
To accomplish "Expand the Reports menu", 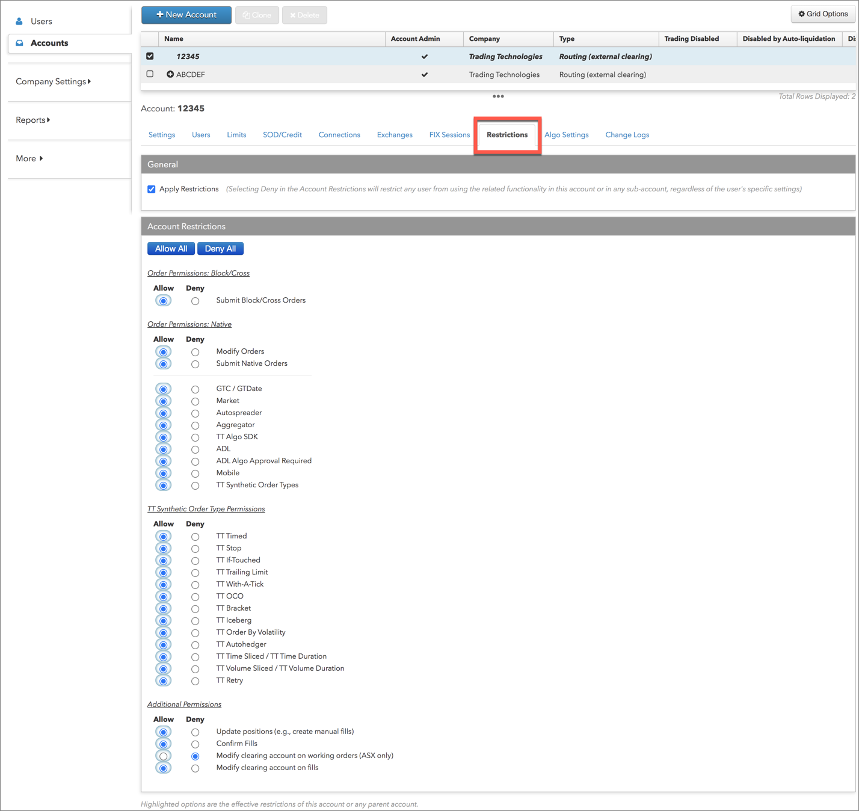I will tap(33, 120).
